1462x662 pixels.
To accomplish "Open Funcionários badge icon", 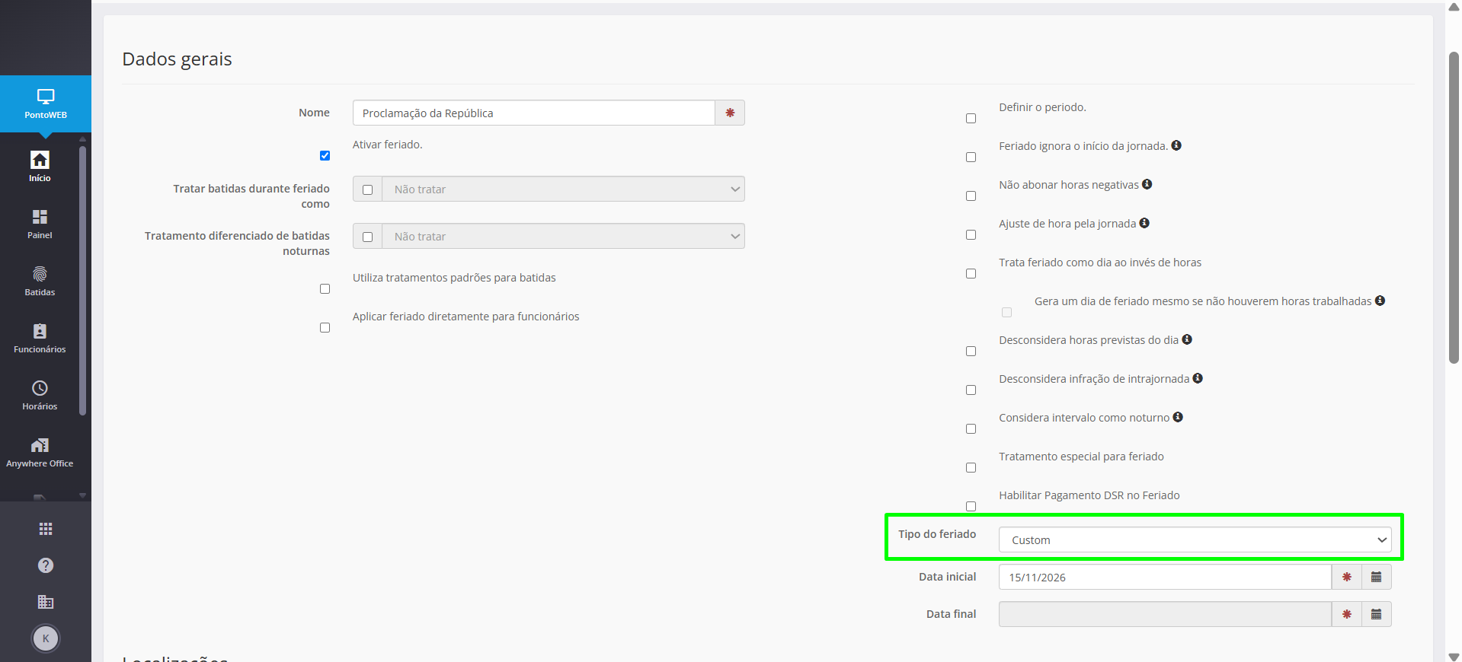I will [40, 331].
